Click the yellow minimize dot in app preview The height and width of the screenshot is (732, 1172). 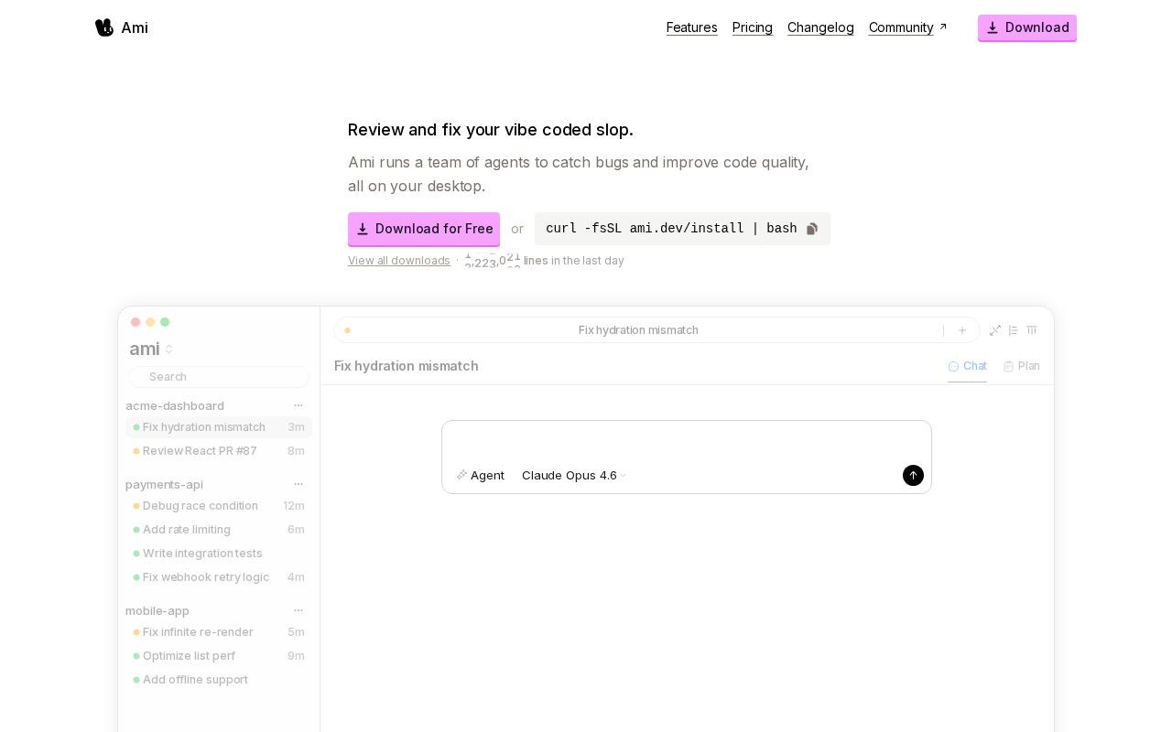[x=150, y=322]
